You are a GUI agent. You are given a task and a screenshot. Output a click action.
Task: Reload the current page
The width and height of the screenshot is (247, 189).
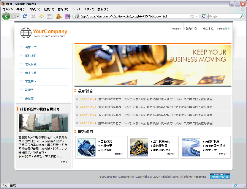(x=25, y=16)
